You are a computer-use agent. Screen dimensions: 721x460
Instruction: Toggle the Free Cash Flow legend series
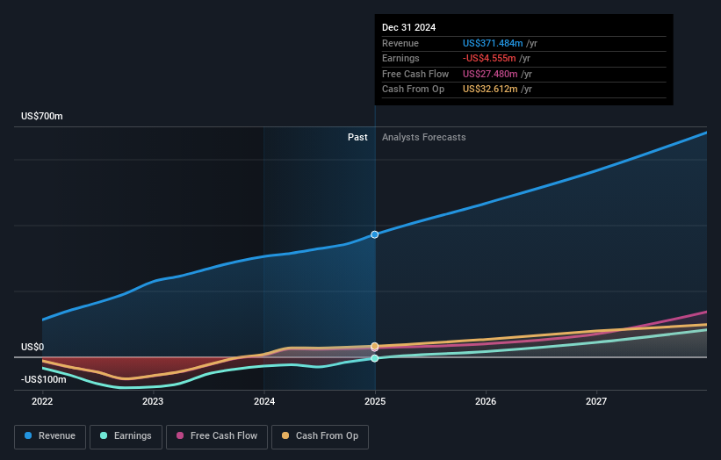pyautogui.click(x=217, y=436)
